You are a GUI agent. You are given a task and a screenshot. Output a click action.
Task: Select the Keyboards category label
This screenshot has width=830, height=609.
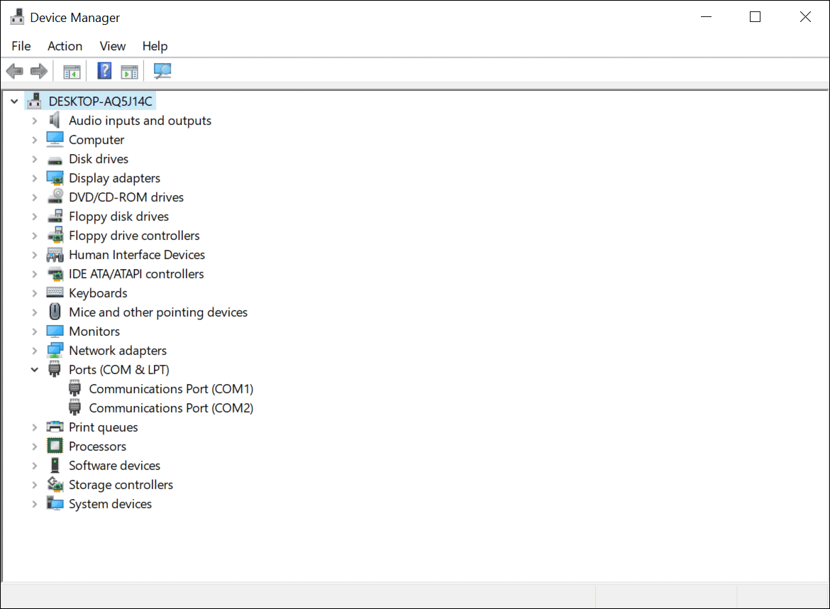98,293
